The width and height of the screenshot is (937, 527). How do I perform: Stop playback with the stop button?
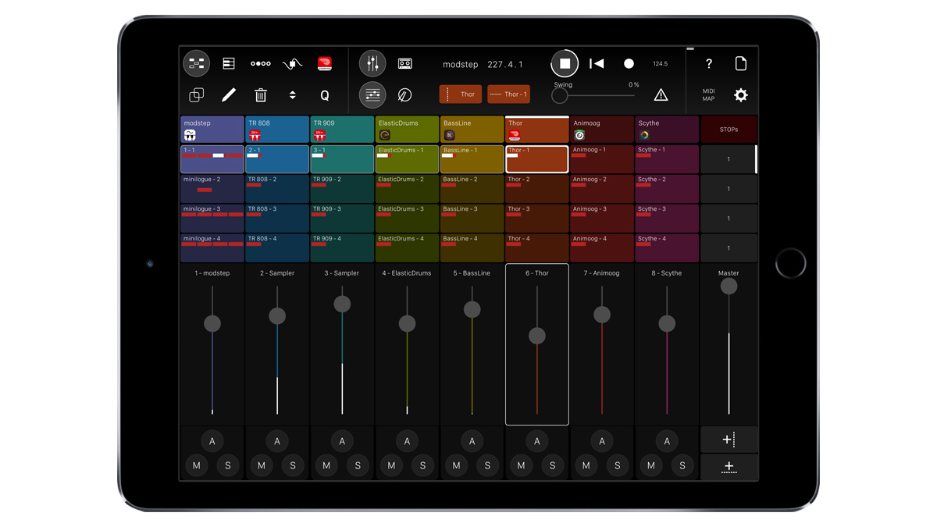tap(565, 63)
